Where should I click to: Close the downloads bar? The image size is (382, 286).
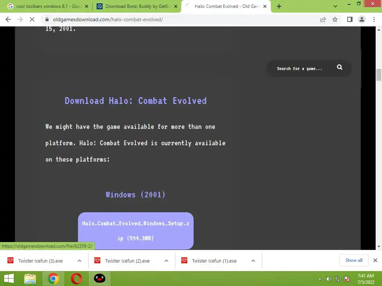(x=375, y=260)
